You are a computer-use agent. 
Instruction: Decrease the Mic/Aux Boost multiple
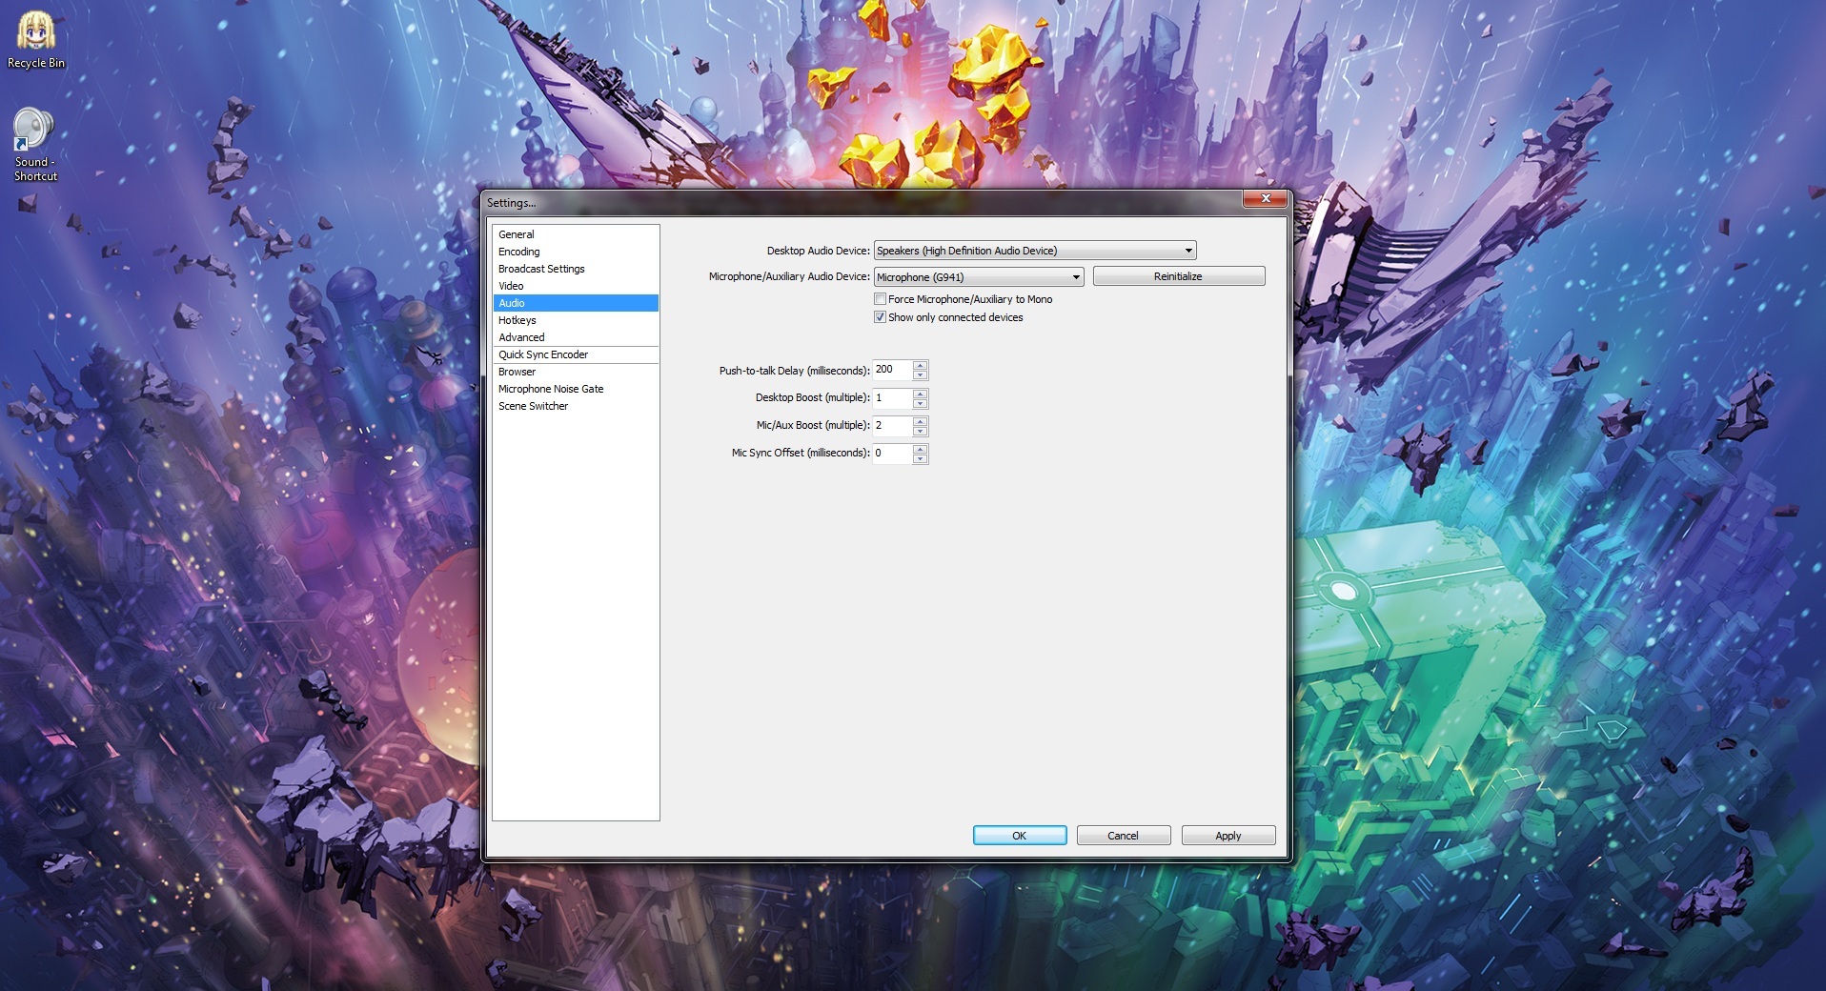click(x=921, y=431)
